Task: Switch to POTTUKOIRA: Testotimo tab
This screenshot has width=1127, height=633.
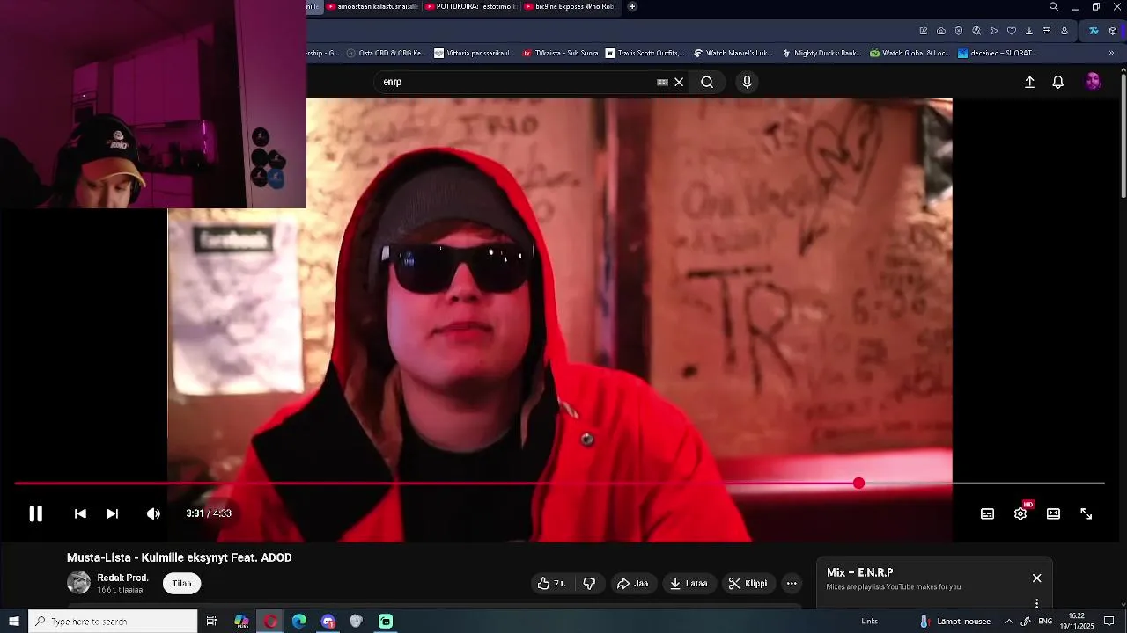Action: click(472, 6)
